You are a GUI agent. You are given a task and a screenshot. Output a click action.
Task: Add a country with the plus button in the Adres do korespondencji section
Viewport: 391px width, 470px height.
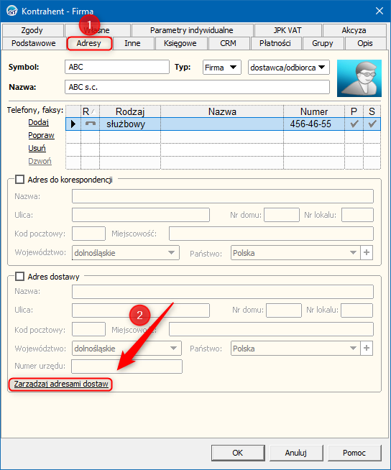click(x=367, y=253)
